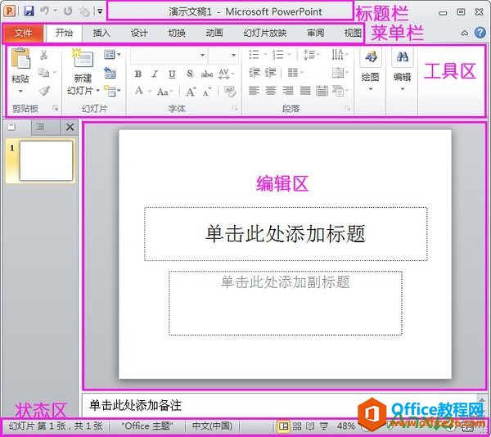Open the 视图 ribbon tab
This screenshot has height=437, width=491.
tap(353, 33)
